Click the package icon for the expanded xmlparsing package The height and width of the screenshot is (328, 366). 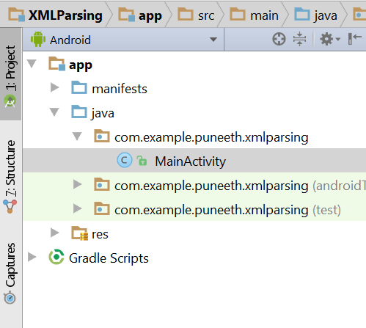point(102,136)
